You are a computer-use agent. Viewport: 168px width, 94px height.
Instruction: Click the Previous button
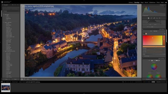[148, 79]
